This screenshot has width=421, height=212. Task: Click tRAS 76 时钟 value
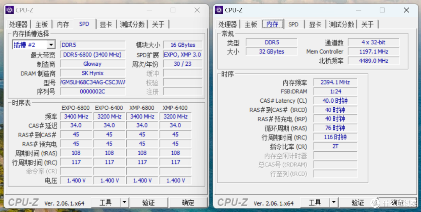pyautogui.click(x=335, y=128)
